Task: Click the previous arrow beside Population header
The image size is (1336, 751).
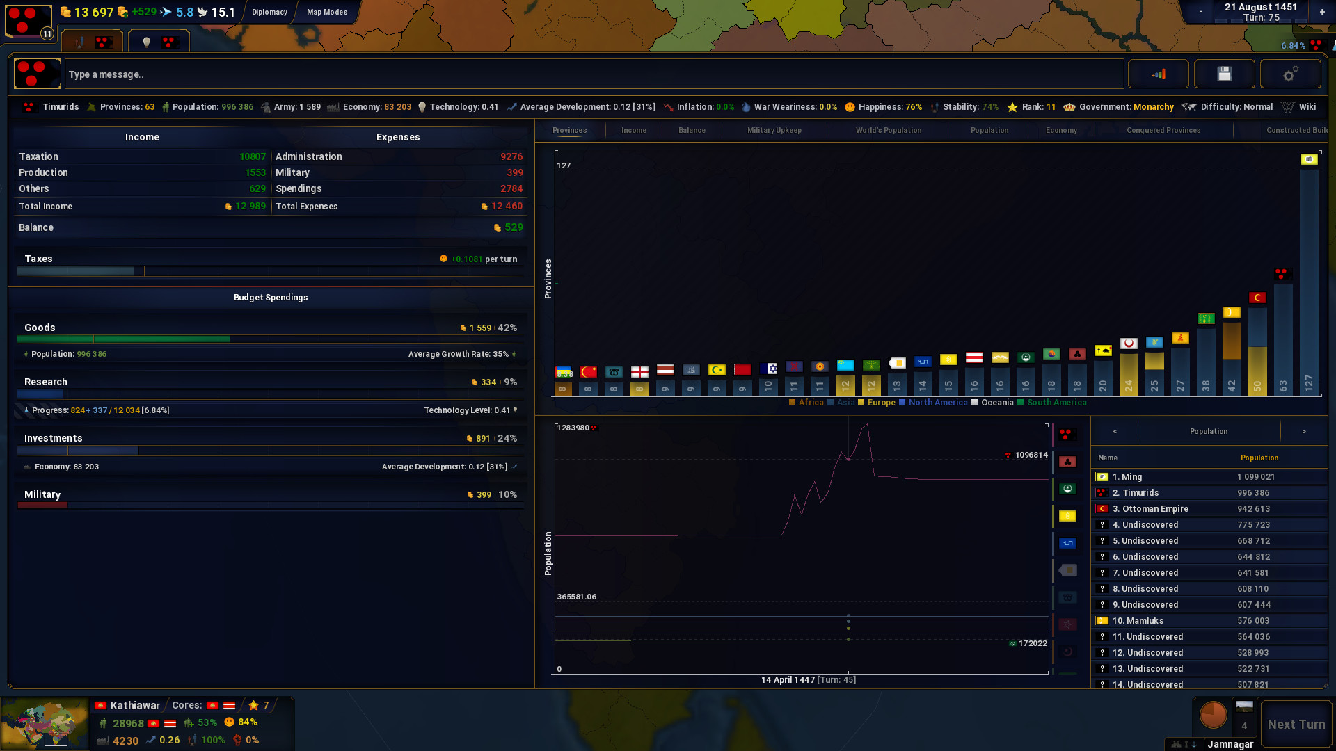Action: pos(1114,431)
